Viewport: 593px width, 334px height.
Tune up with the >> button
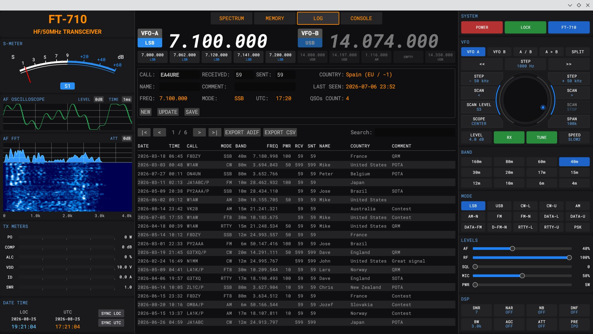[569, 64]
